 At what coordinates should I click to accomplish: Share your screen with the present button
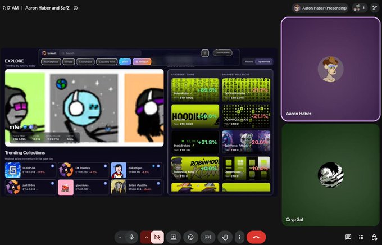pyautogui.click(x=174, y=237)
